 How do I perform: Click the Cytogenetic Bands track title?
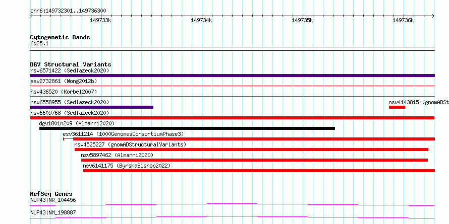(60, 37)
